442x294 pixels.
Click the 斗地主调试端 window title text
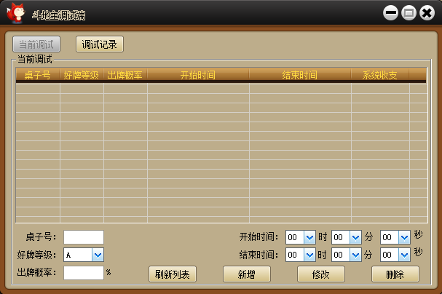pos(59,15)
